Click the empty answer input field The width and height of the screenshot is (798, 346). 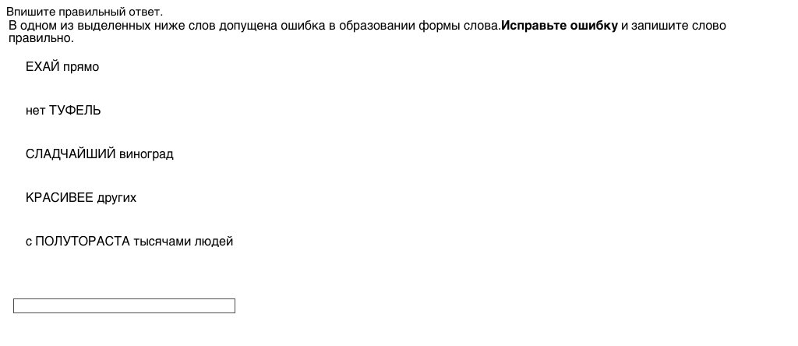coord(124,306)
